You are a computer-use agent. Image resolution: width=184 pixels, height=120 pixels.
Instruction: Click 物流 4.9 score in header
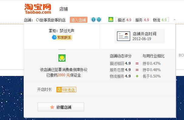point(160,20)
